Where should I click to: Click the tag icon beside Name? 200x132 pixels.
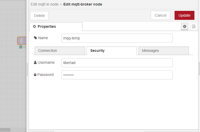tap(35, 38)
